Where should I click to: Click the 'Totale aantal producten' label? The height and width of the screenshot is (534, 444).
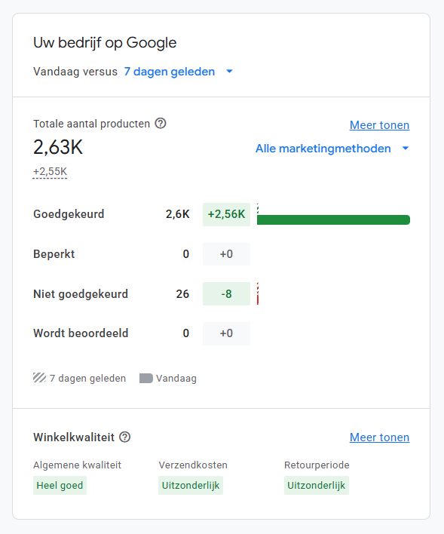point(92,124)
